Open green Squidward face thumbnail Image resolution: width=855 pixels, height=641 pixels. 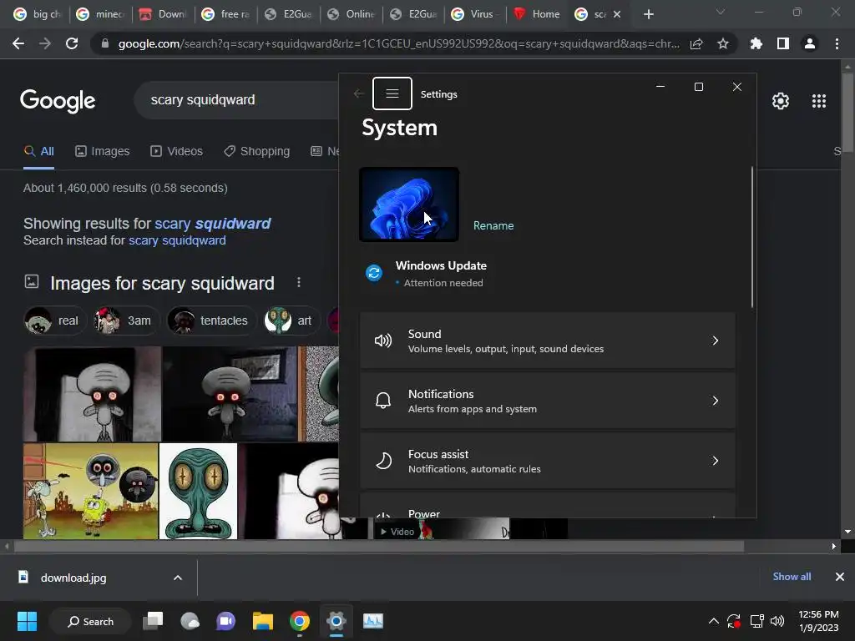[198, 491]
